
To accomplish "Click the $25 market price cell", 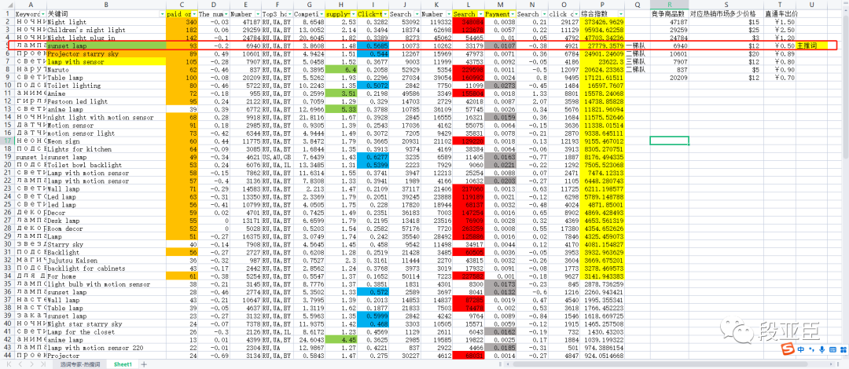I will [726, 31].
